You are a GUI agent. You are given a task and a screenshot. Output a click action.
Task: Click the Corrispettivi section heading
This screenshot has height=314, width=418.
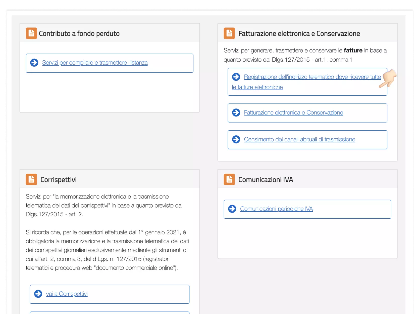pyautogui.click(x=59, y=180)
